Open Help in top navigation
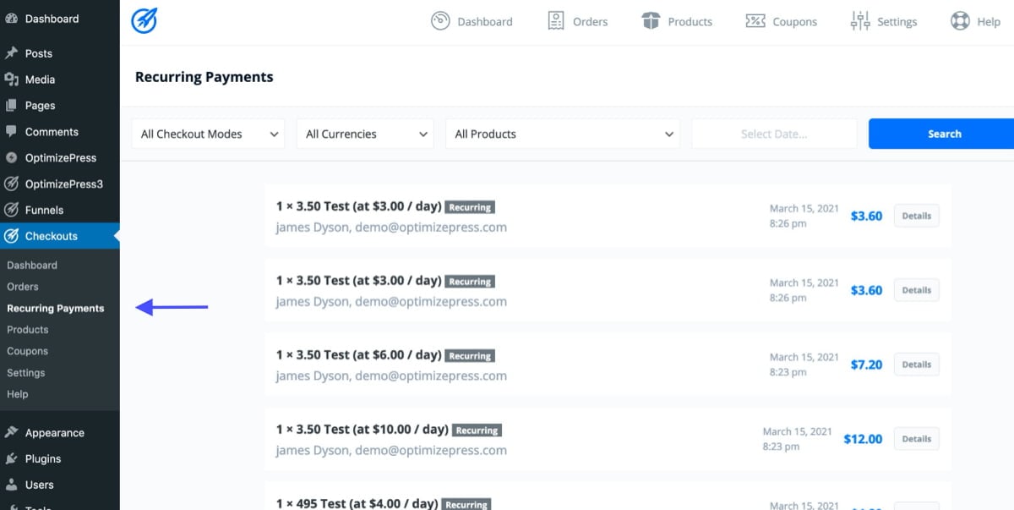This screenshot has width=1014, height=510. [x=975, y=21]
